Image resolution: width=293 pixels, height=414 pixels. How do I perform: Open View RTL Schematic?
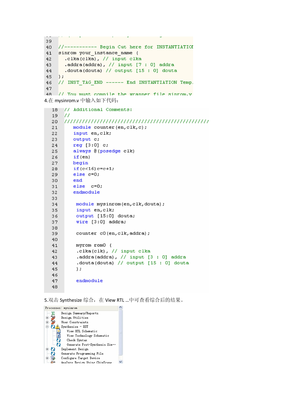pos(82,331)
